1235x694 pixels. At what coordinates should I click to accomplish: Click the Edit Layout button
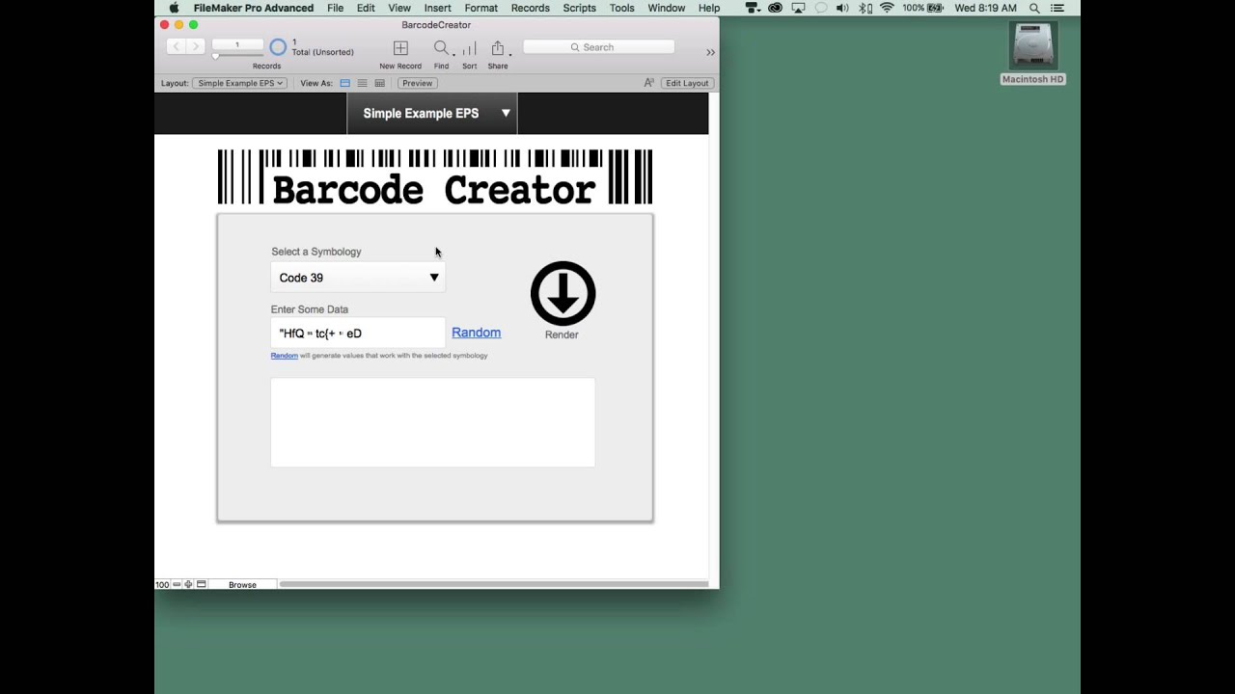pyautogui.click(x=687, y=83)
